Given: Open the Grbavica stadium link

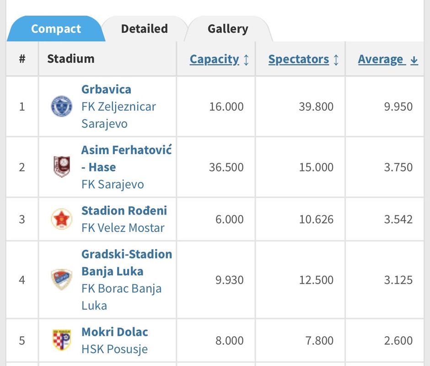Looking at the screenshot, I should [106, 89].
